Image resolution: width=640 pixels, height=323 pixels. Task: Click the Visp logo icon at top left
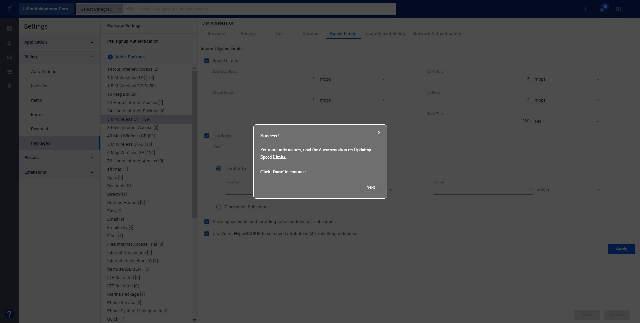click(10, 9)
